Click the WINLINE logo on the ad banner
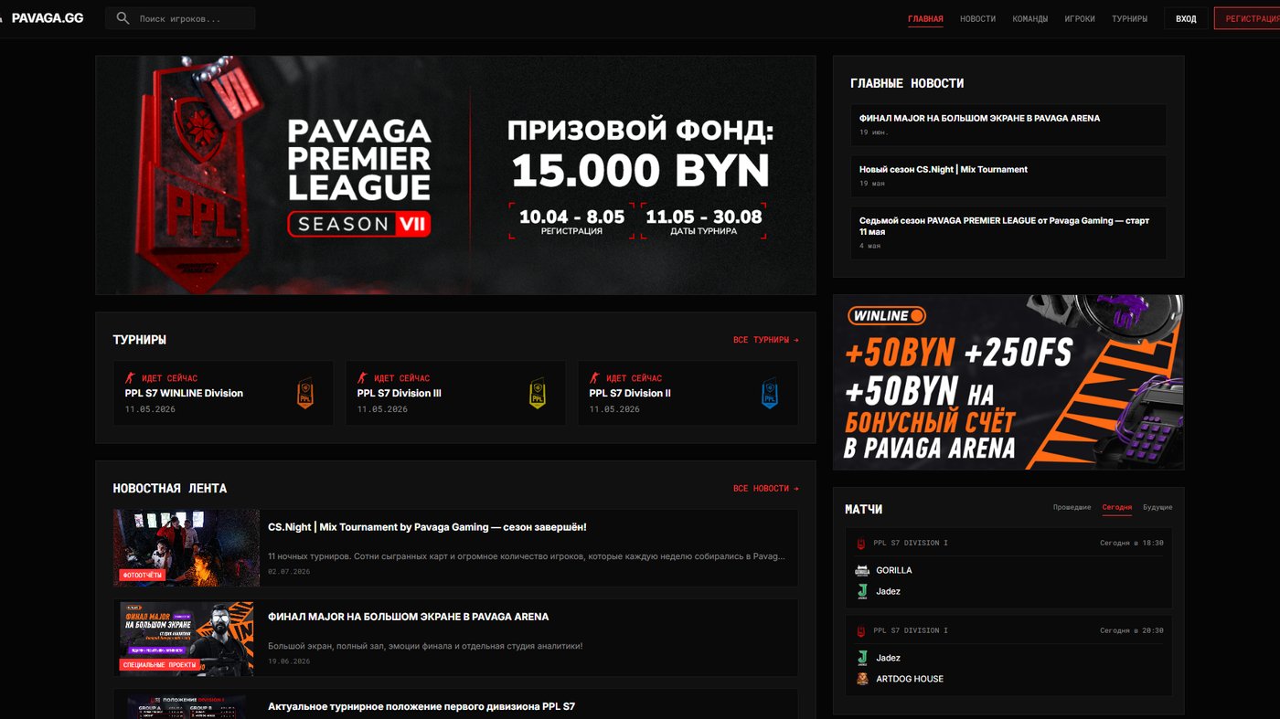The width and height of the screenshot is (1280, 719). [887, 316]
